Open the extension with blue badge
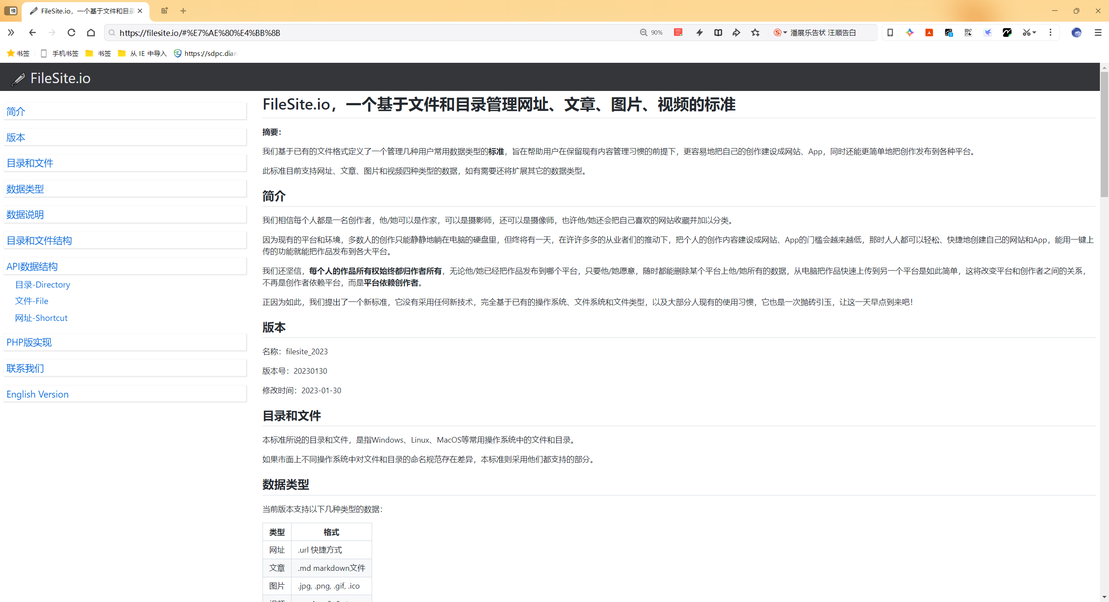Image resolution: width=1109 pixels, height=602 pixels. point(949,32)
